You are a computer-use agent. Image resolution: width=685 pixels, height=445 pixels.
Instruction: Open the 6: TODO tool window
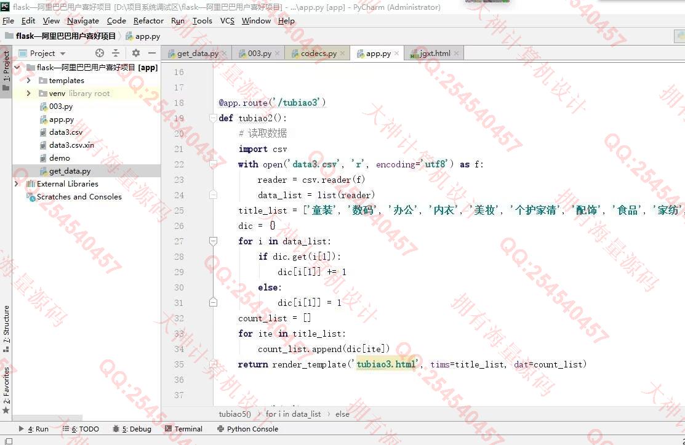coord(81,429)
